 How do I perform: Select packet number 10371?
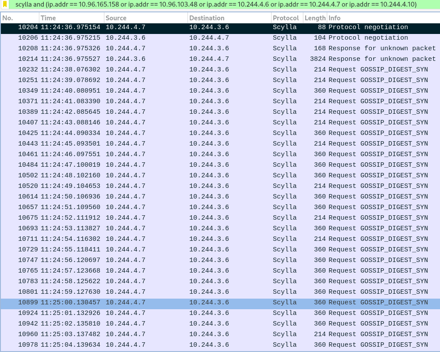[220, 101]
